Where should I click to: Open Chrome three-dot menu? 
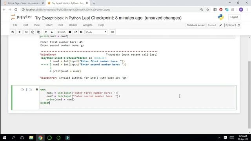(x=247, y=9)
